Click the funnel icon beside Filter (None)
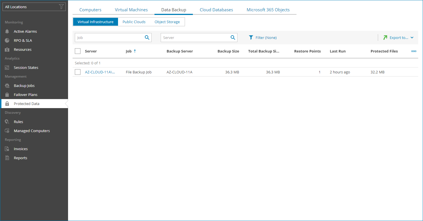Screen dimensions: 423x221 click(251, 38)
